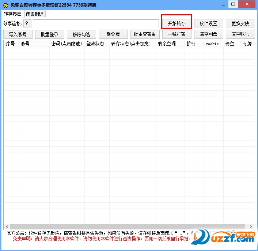258x251 pixels.
Task: Click the 清空网盘 button
Action: tap(208, 34)
